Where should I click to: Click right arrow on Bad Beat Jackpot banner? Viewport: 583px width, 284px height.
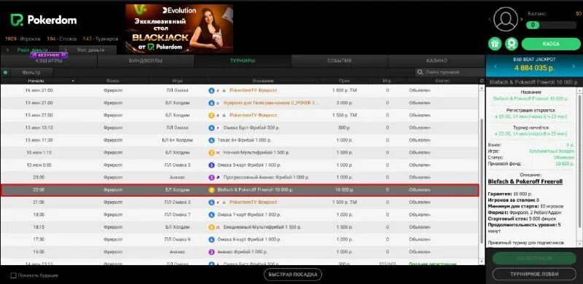click(x=574, y=66)
